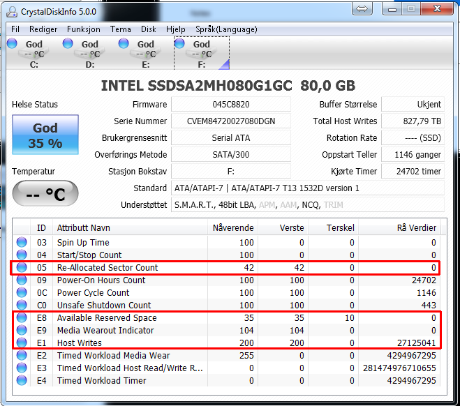Click status orb for Spin Up Time row
Viewport: 460px width, 406px height.
[x=22, y=242]
